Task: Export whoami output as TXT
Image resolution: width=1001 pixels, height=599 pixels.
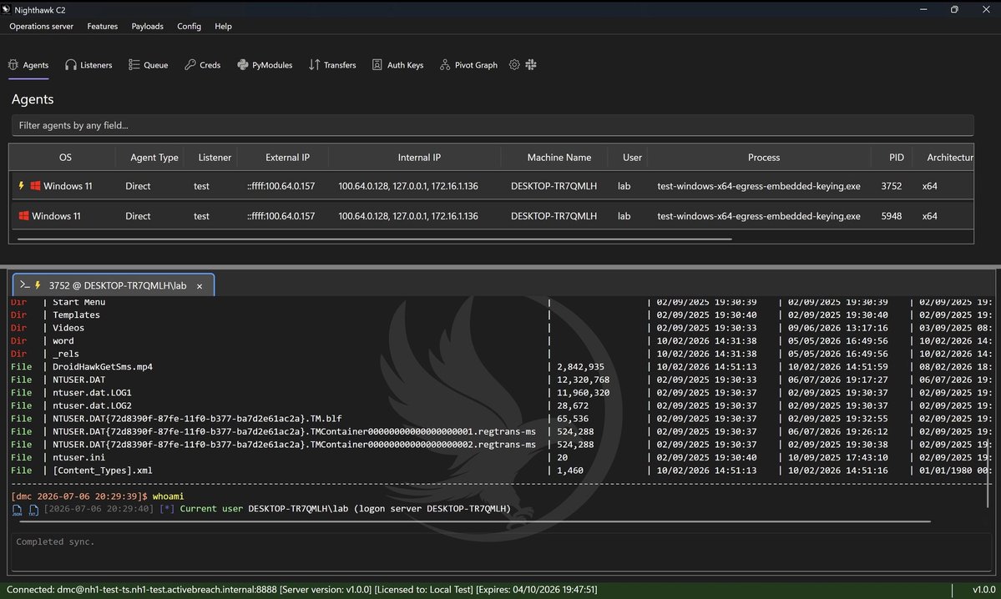Action: [33, 510]
